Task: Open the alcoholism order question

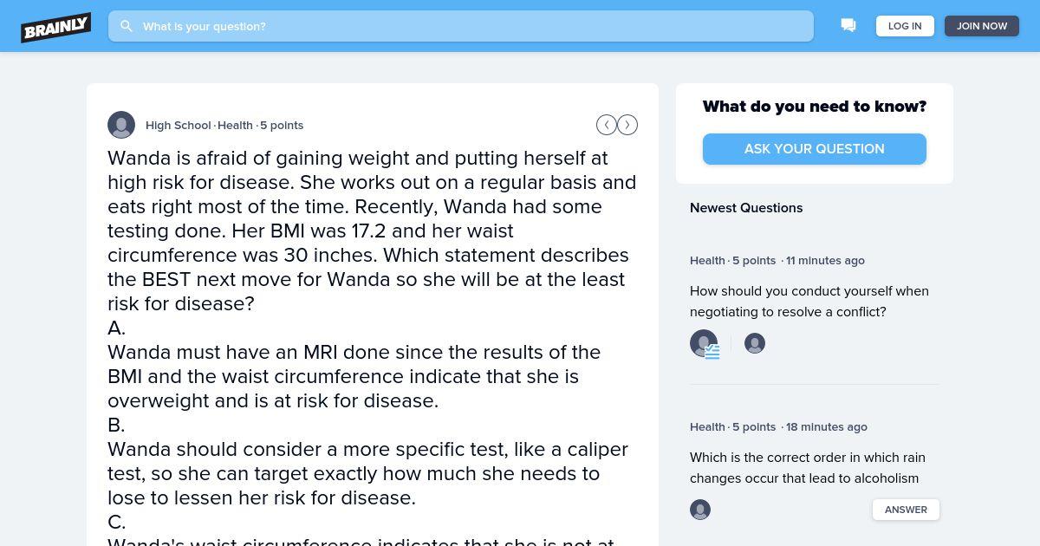Action: coord(808,468)
